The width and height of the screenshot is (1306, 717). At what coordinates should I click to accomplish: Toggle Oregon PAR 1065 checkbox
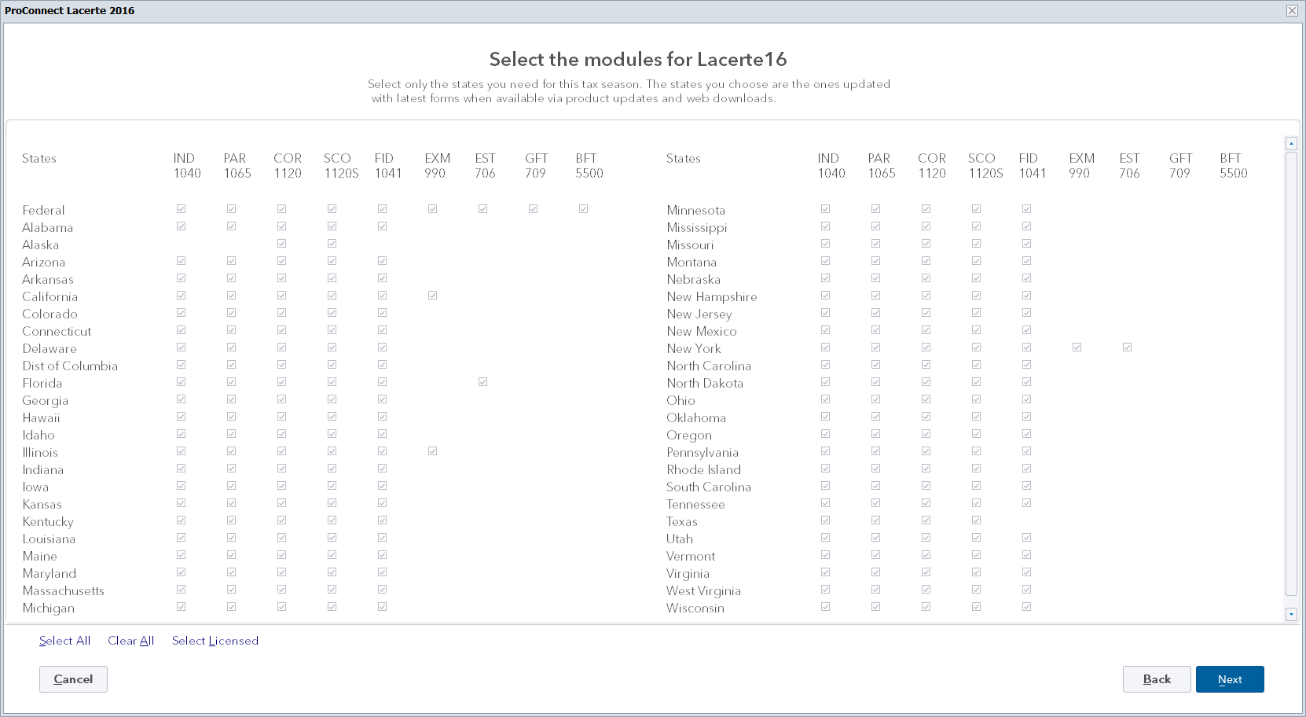click(x=876, y=434)
